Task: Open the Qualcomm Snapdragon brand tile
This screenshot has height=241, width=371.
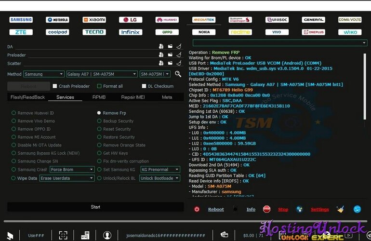Action: click(x=240, y=20)
